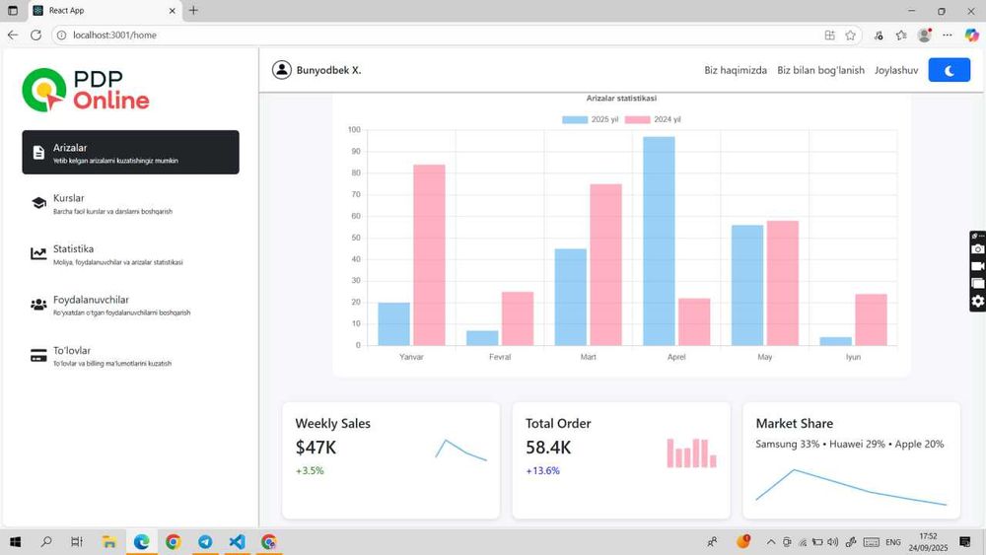Open the Copilot icon in Edge
This screenshot has height=555, width=986.
(x=971, y=35)
